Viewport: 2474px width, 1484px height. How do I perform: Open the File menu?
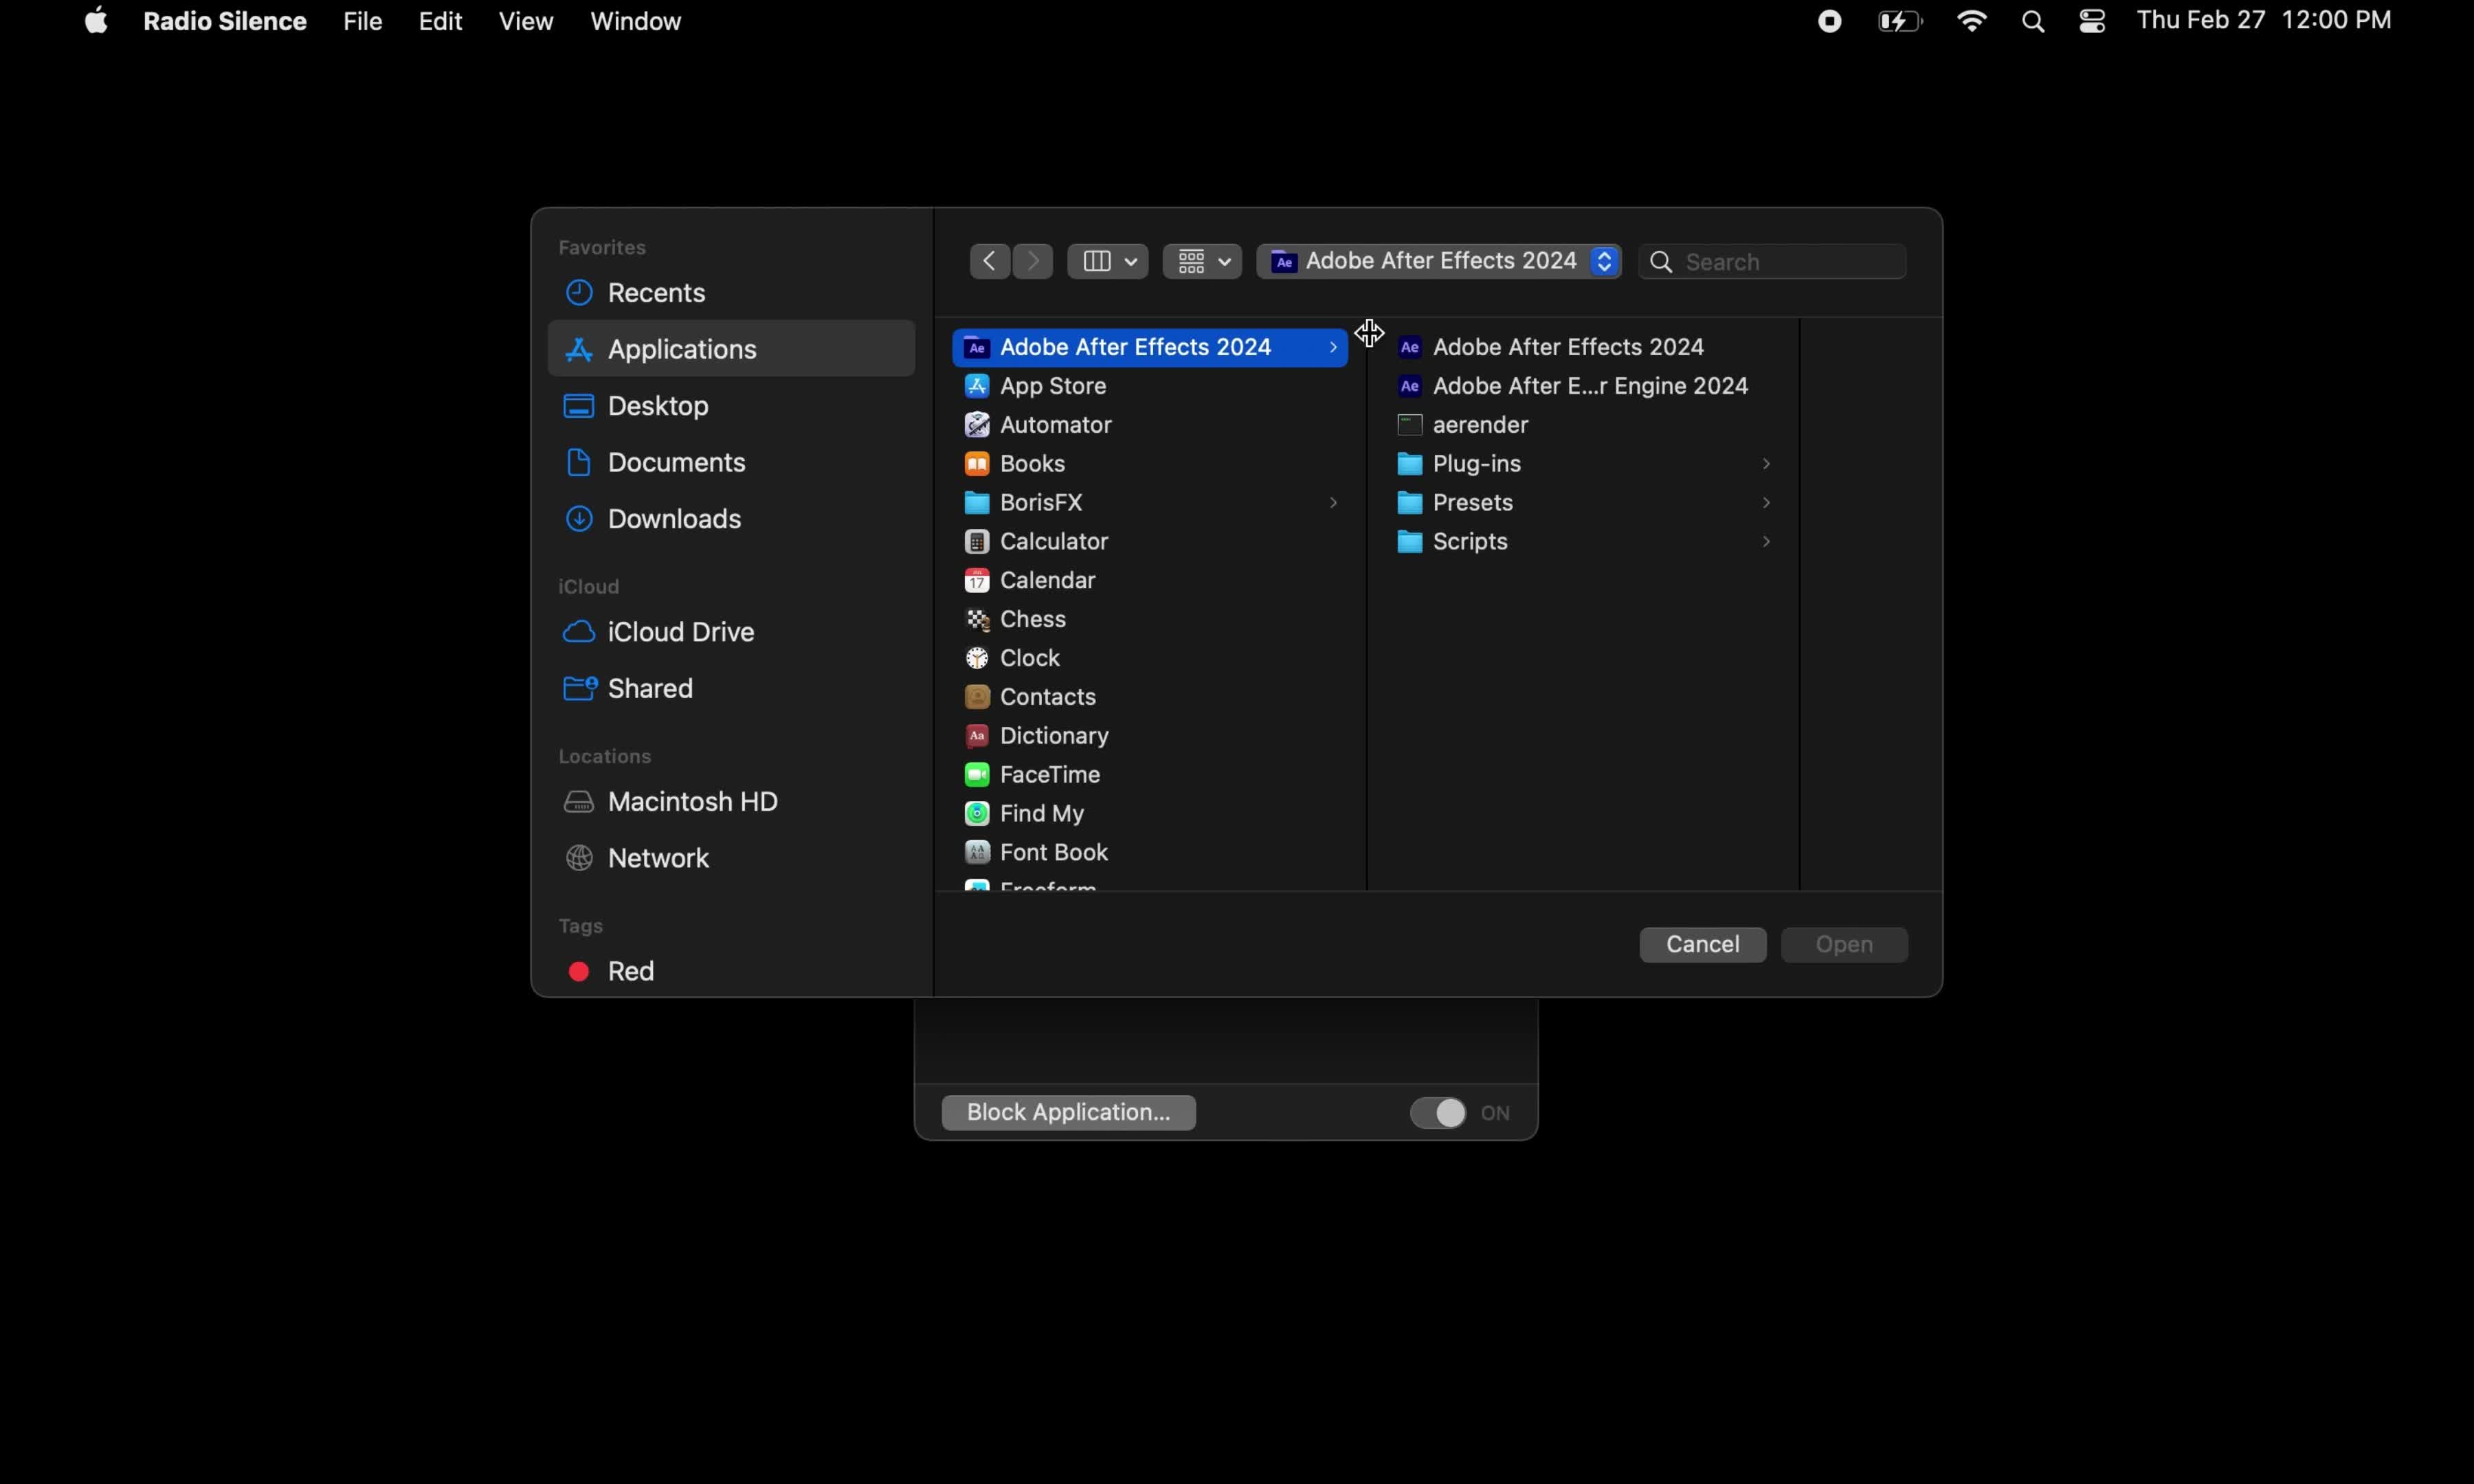click(x=362, y=21)
